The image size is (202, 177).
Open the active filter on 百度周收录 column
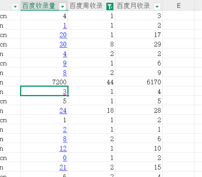(110, 6)
